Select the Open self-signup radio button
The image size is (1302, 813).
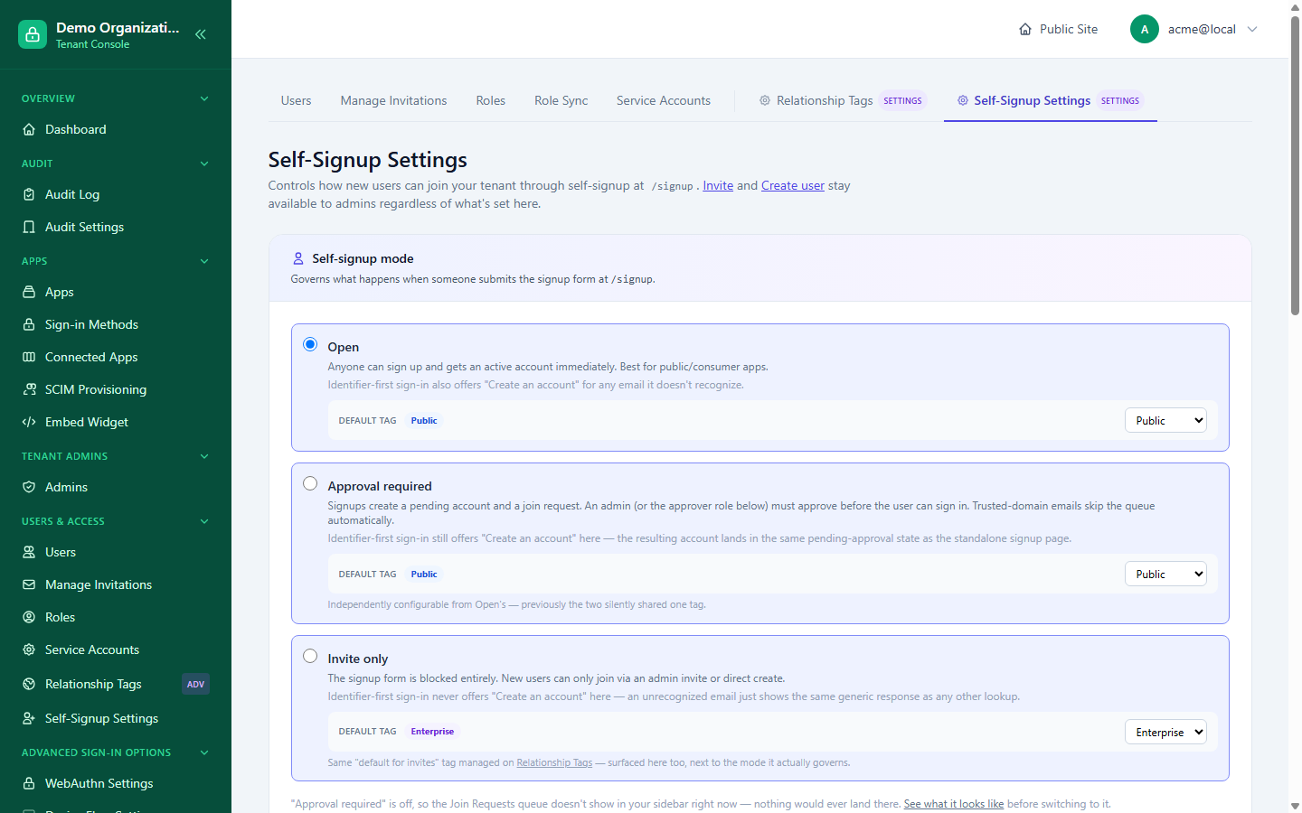pyautogui.click(x=310, y=344)
